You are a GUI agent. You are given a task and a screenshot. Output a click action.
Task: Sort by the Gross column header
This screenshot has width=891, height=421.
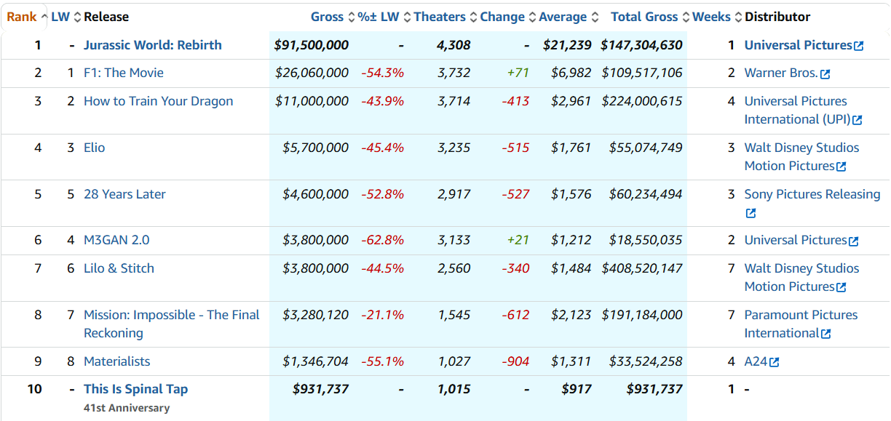pyautogui.click(x=327, y=17)
